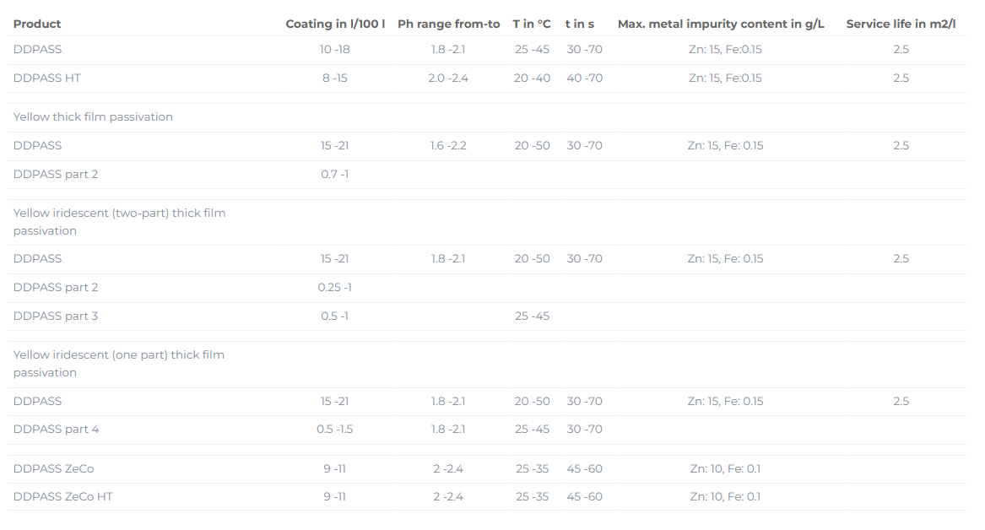Image resolution: width=985 pixels, height=530 pixels.
Task: Click "DDPASS" in the 10 -18 coating row
Action: click(x=38, y=49)
